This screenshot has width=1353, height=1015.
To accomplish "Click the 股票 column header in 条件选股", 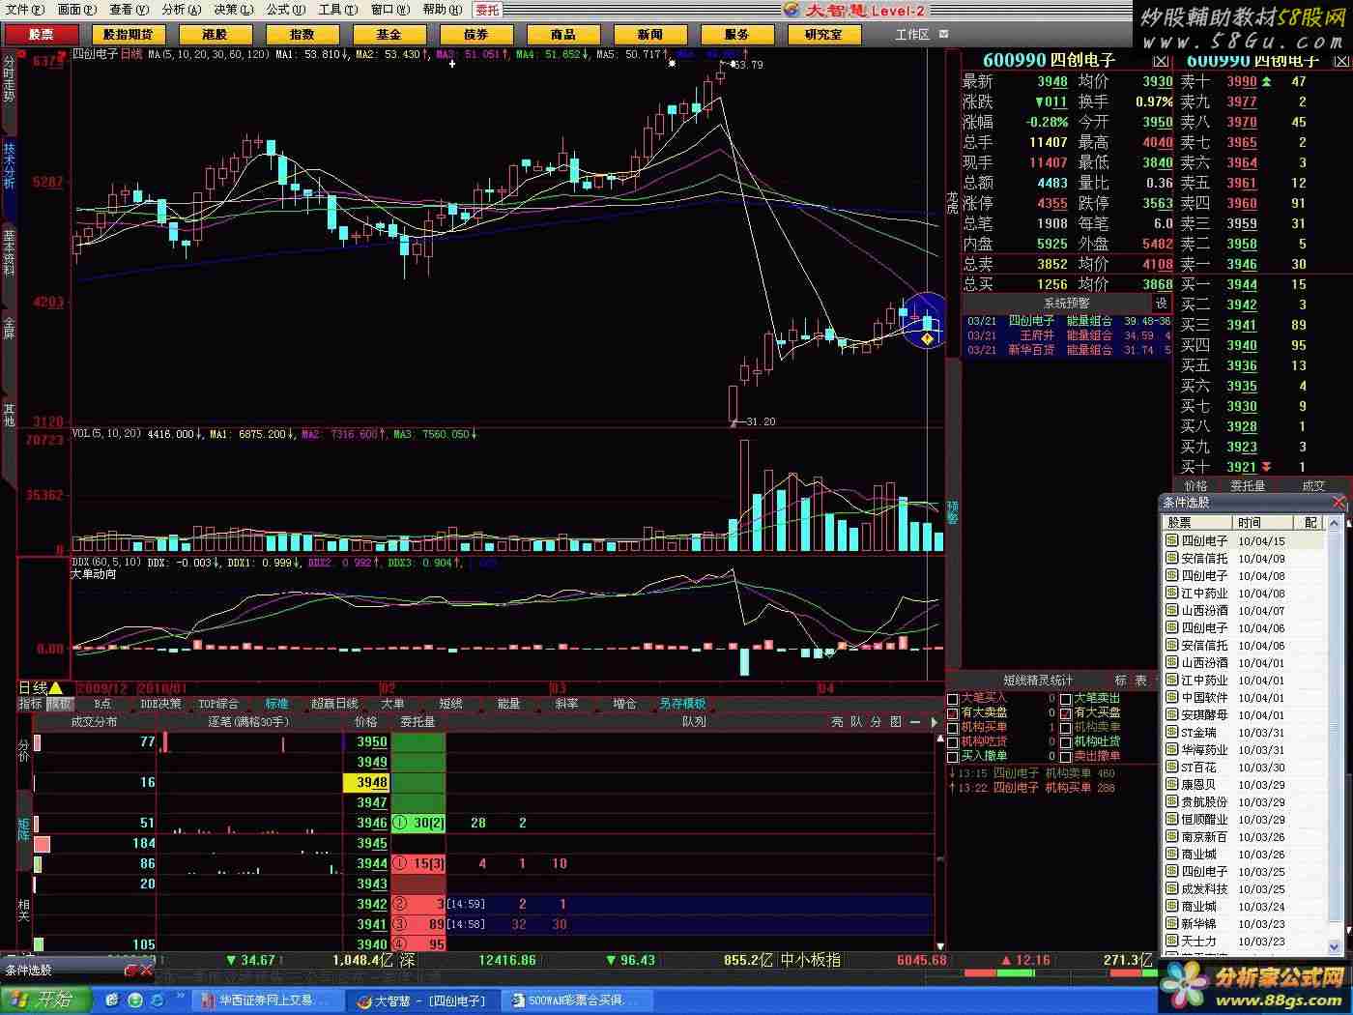I will click(1198, 522).
